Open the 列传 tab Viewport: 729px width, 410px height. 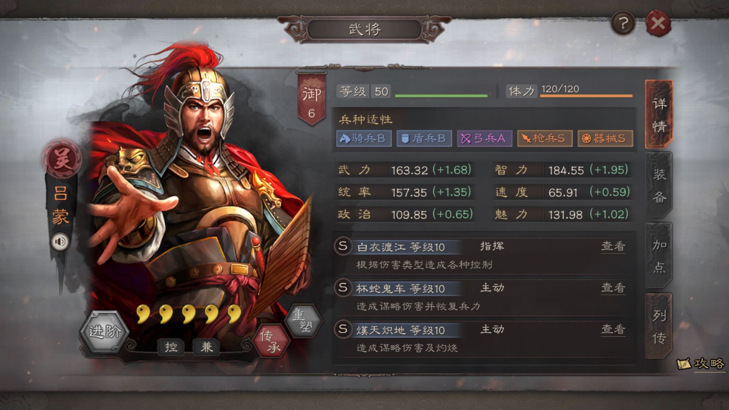click(659, 327)
